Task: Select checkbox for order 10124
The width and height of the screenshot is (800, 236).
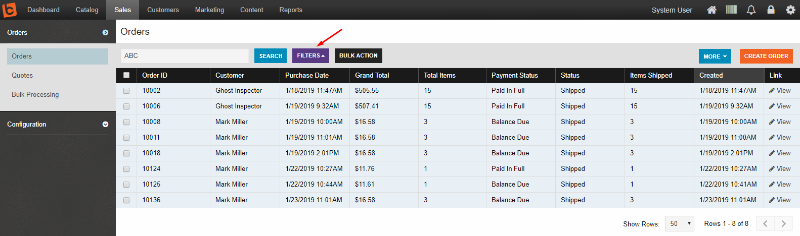Action: point(126,169)
